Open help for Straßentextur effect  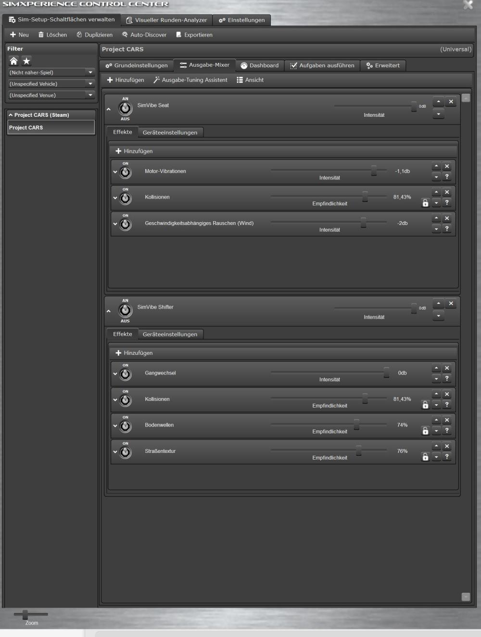pyautogui.click(x=447, y=457)
